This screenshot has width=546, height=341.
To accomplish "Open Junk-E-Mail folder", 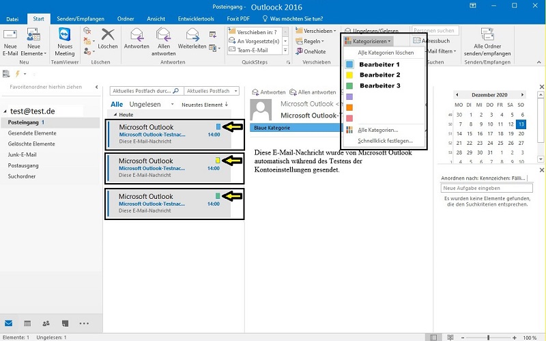I will point(23,154).
